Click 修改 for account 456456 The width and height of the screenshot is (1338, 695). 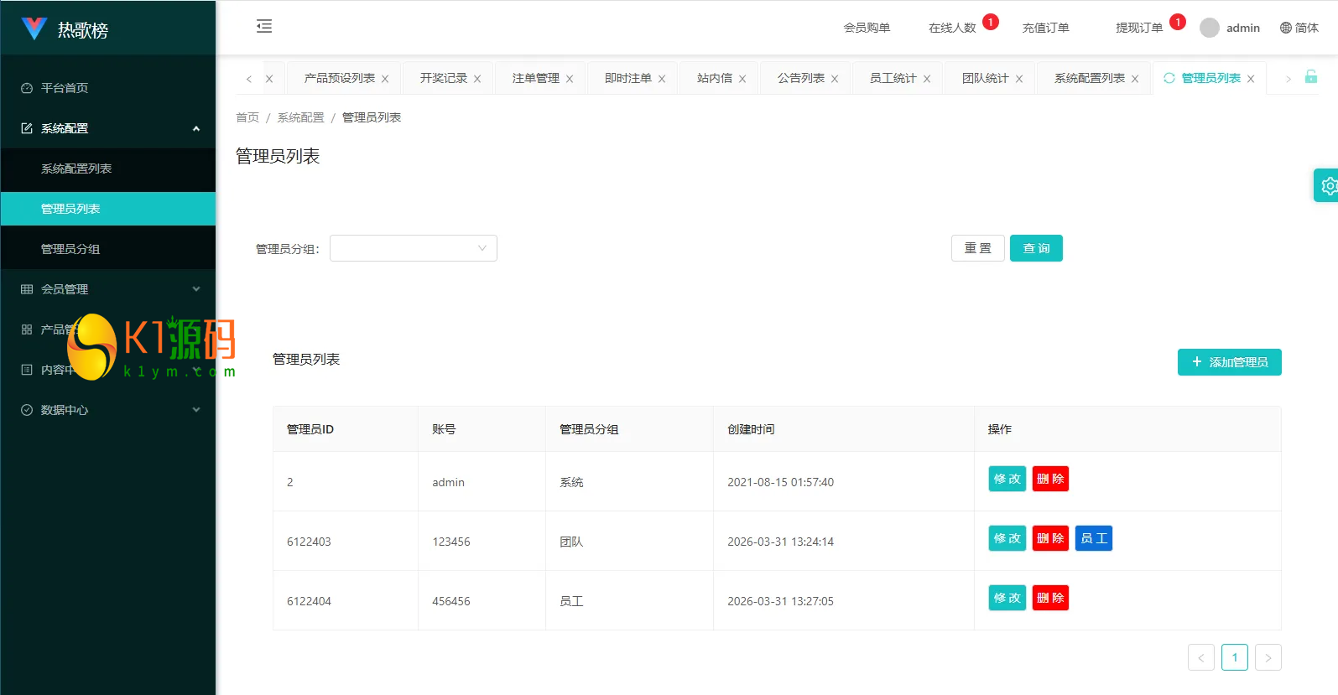coord(1007,598)
